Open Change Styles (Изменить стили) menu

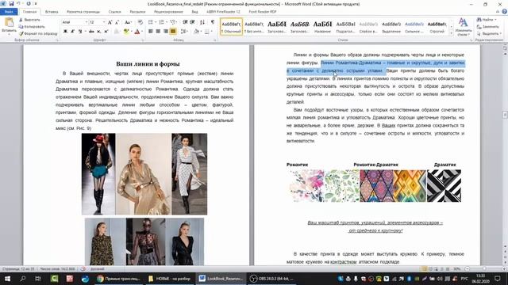point(464,26)
